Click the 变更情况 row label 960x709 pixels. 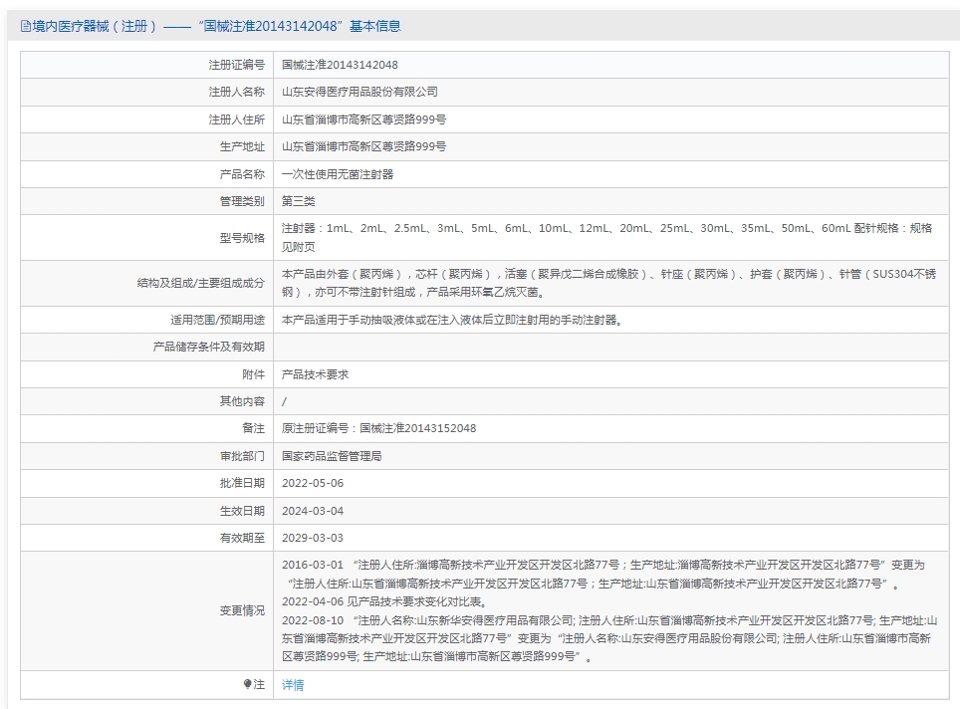pos(242,611)
